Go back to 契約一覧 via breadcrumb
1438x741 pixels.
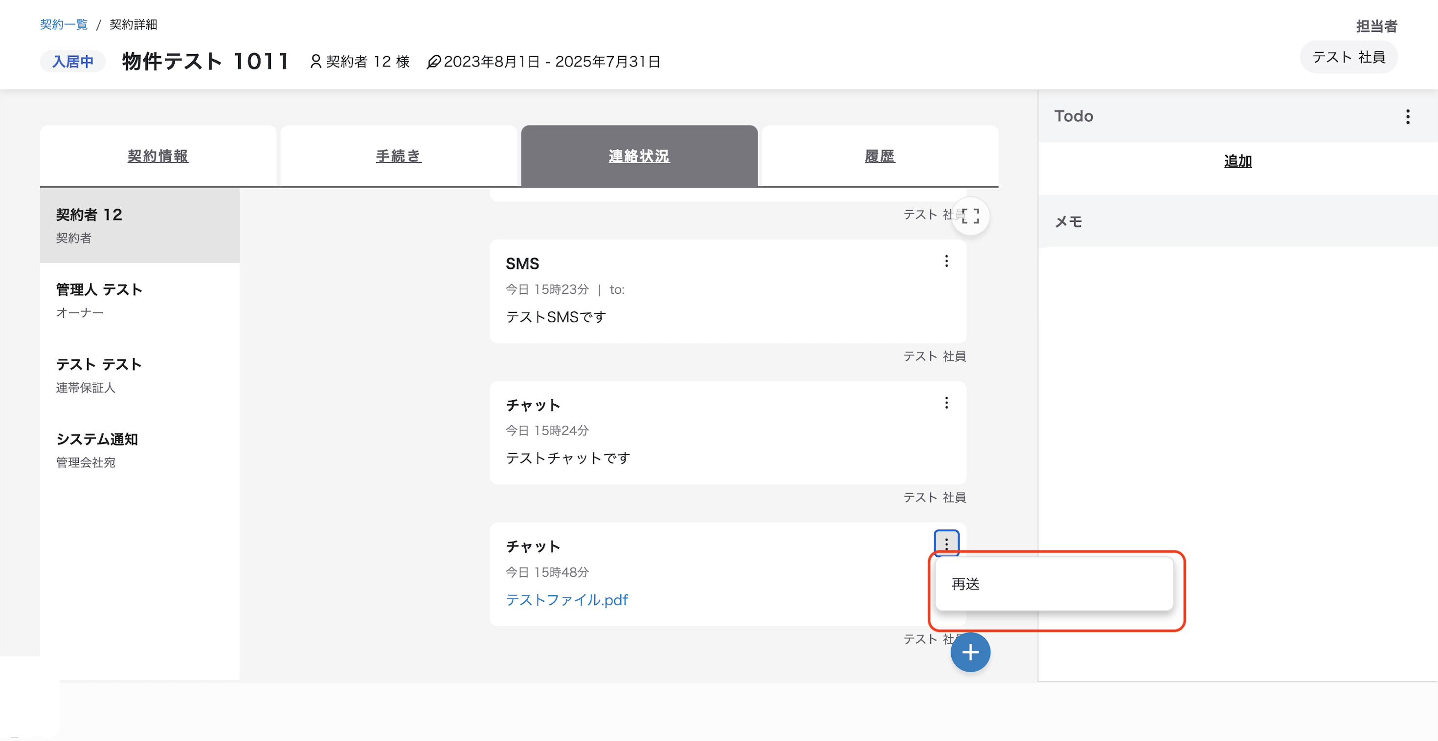pos(64,24)
